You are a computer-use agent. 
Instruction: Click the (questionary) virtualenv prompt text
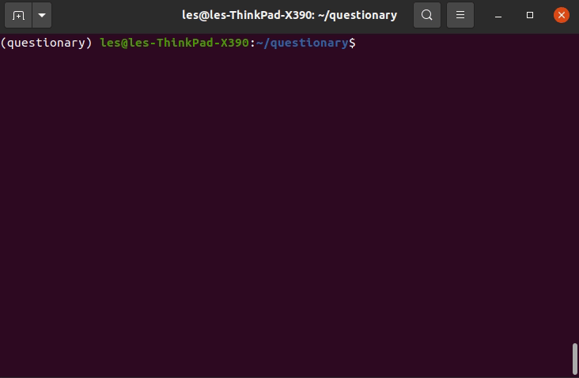click(x=46, y=43)
